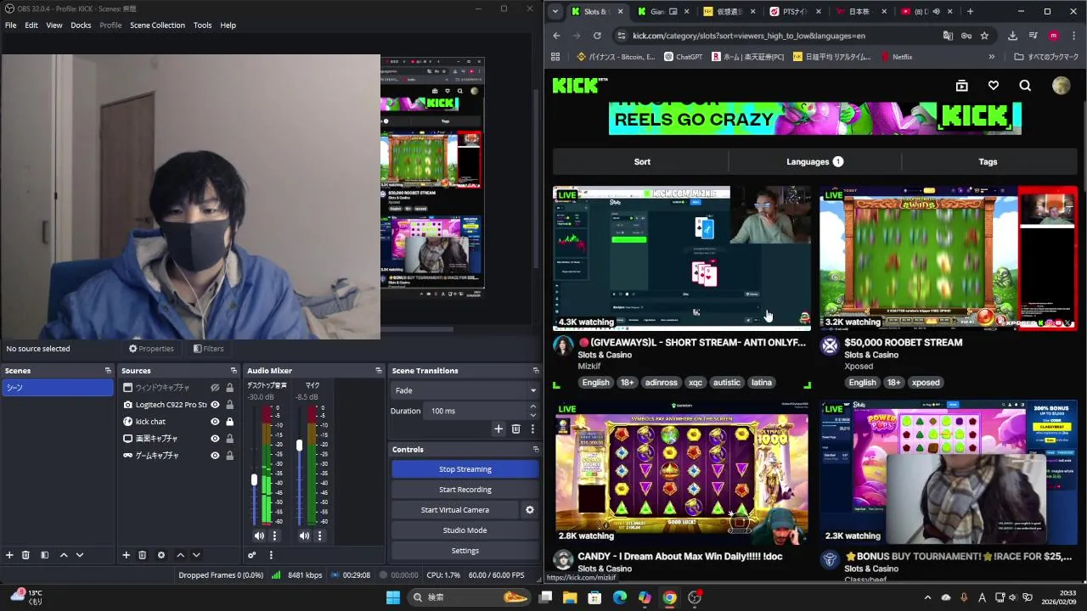Screen dimensions: 1087x611
Task: Configure the virtual camera gear icon
Action: pos(530,510)
